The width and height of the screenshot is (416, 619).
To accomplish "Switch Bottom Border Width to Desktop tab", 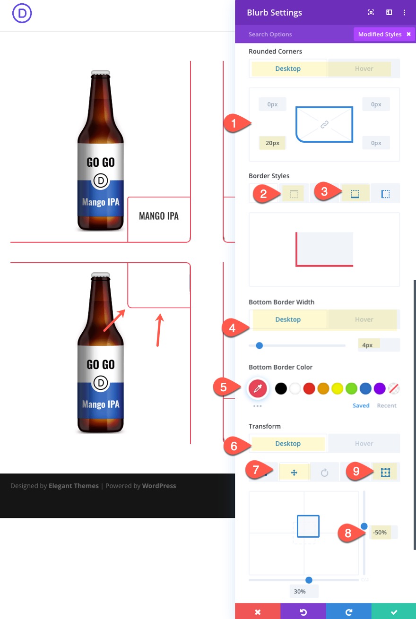I will tap(288, 319).
